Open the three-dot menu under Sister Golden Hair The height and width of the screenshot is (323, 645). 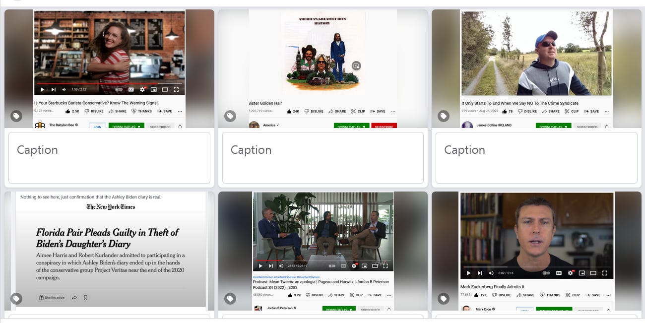394,111
